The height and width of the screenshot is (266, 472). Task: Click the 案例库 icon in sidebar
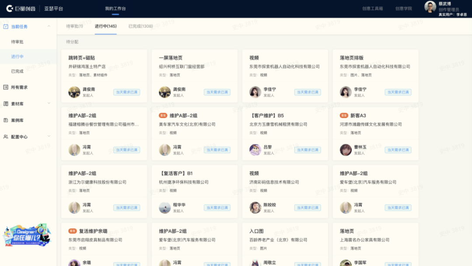[x=6, y=120]
